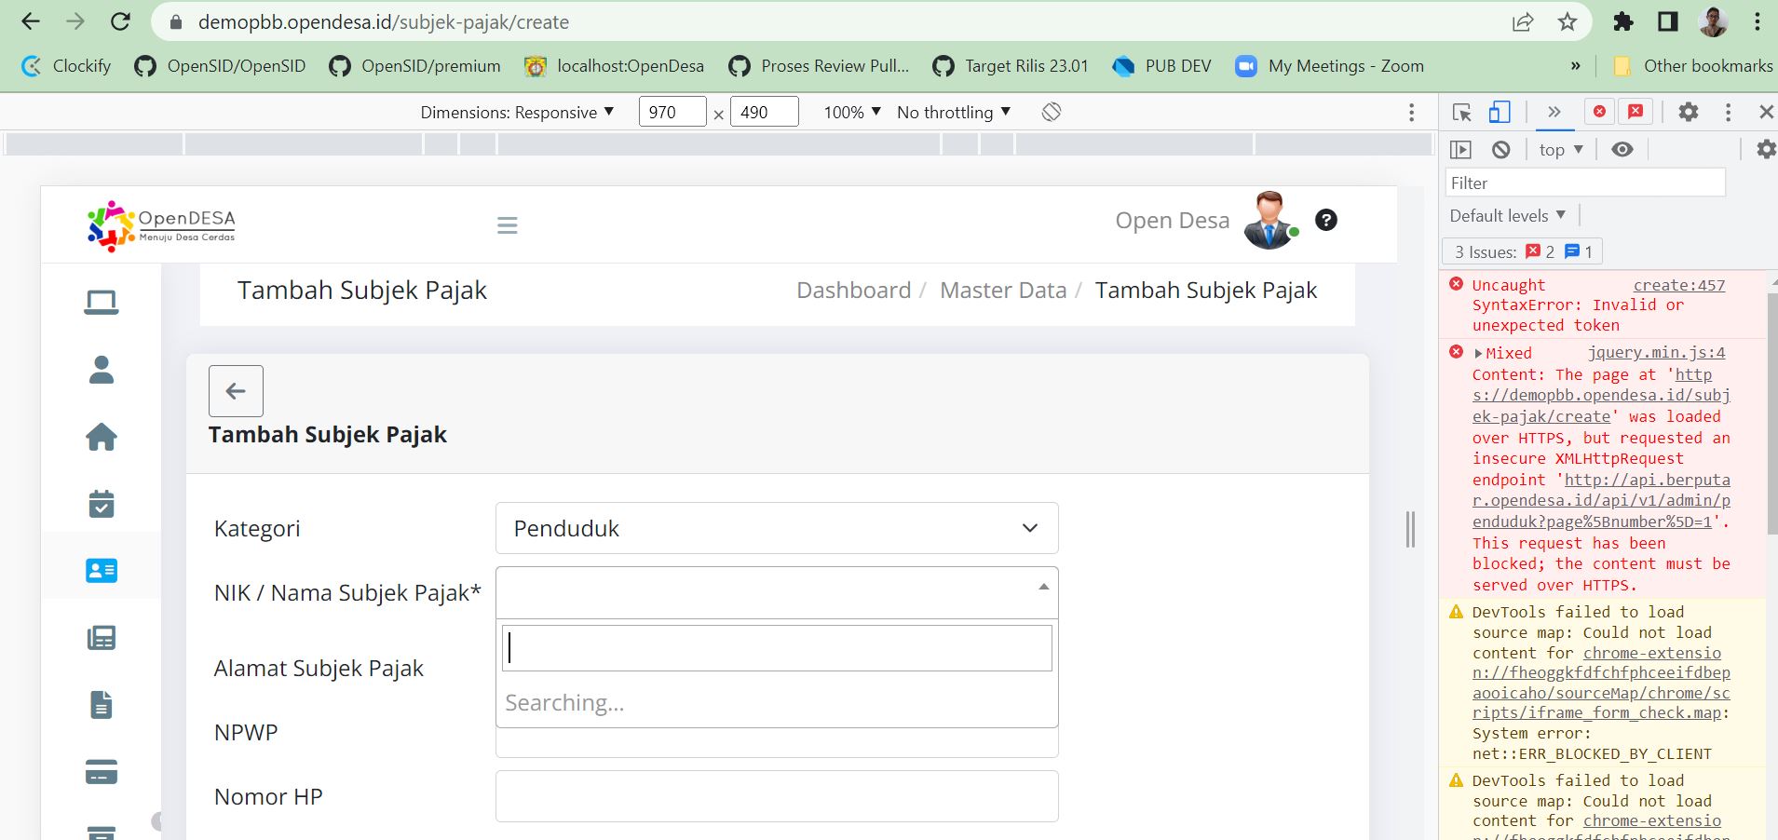Image resolution: width=1778 pixels, height=840 pixels.
Task: Toggle the rotate viewport icon near throttling
Action: coord(1051,112)
